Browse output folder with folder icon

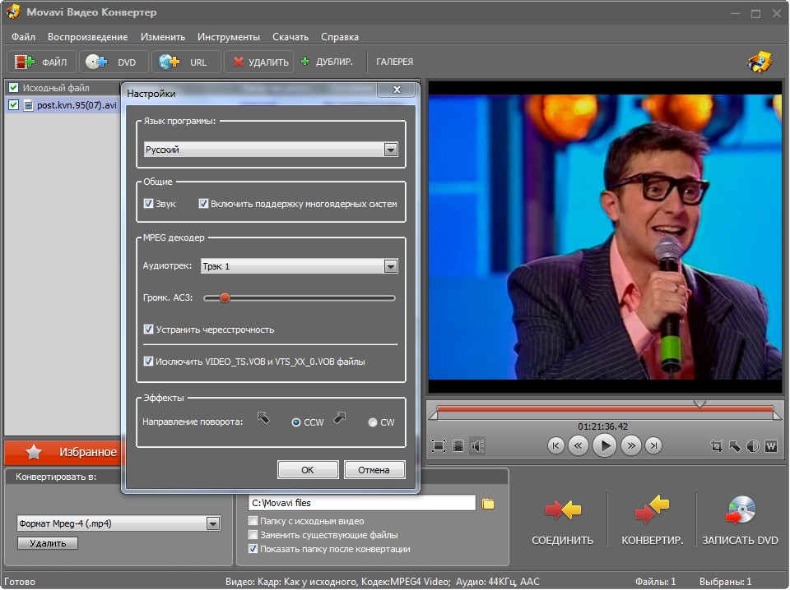point(488,503)
